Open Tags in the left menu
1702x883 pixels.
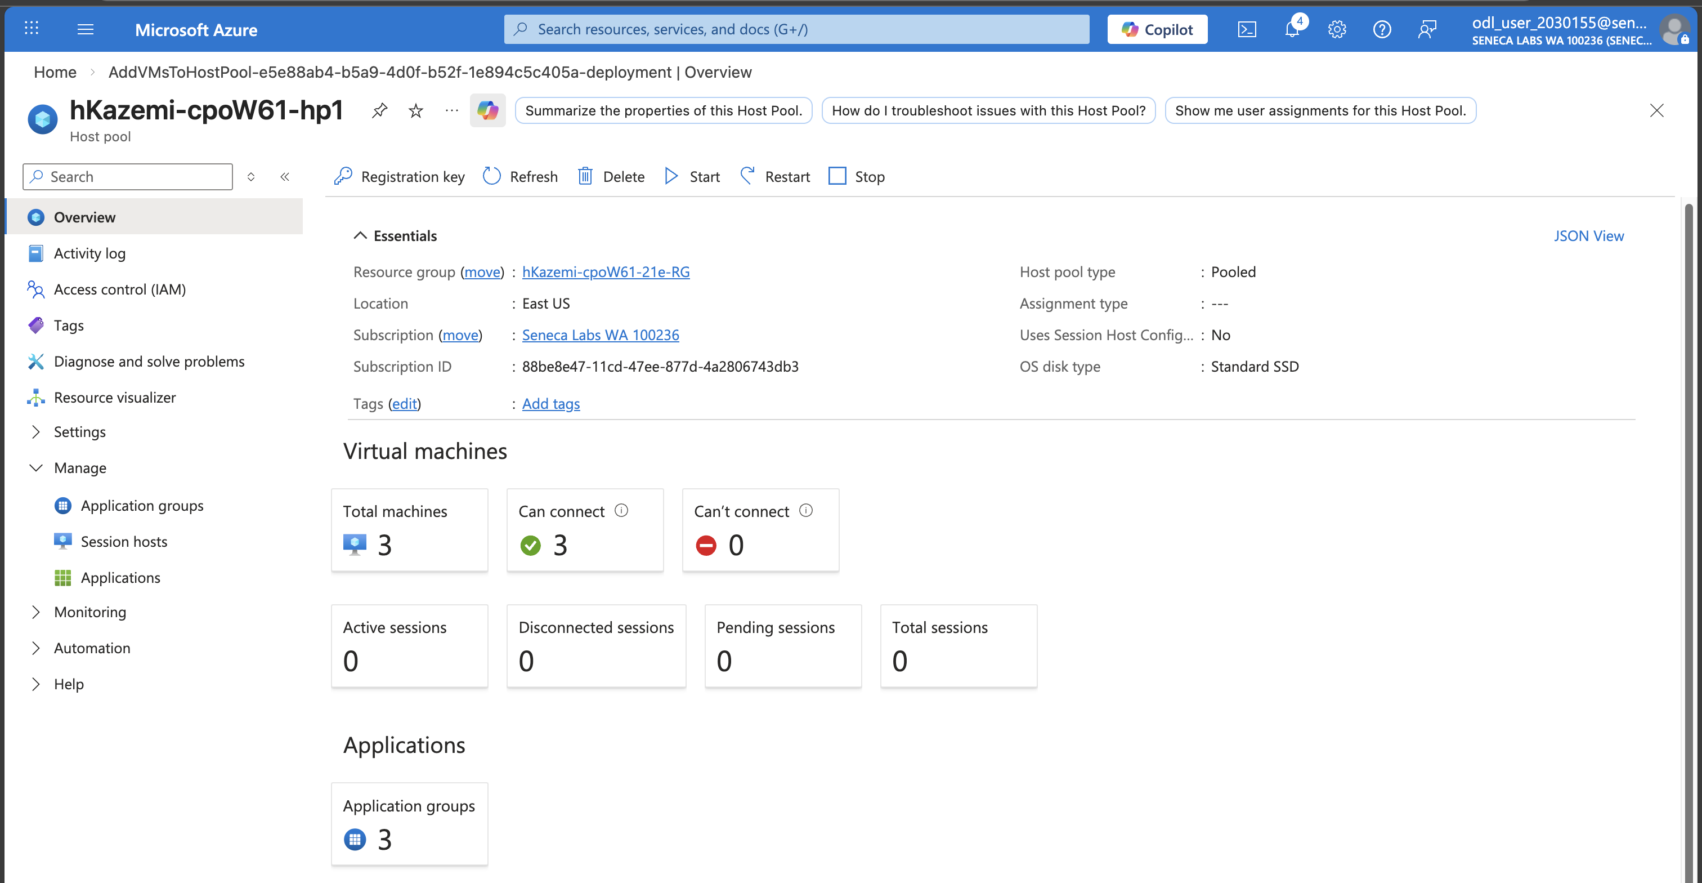click(x=154, y=325)
